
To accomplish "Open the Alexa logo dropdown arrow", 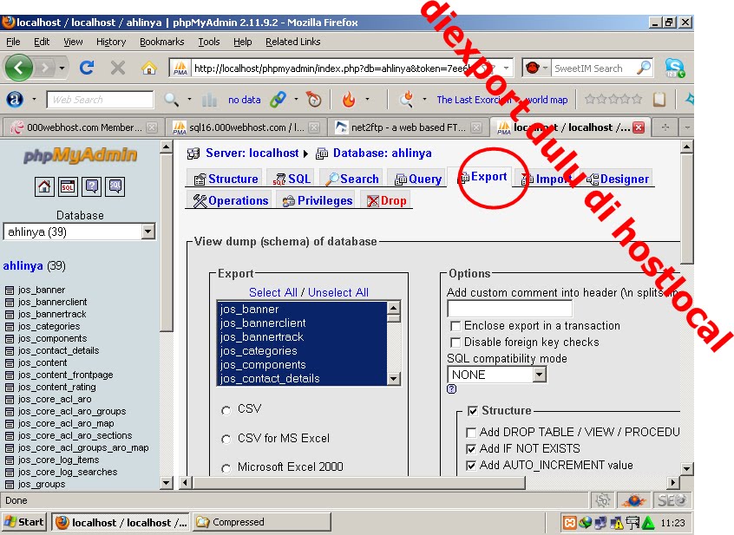I will tap(34, 99).
